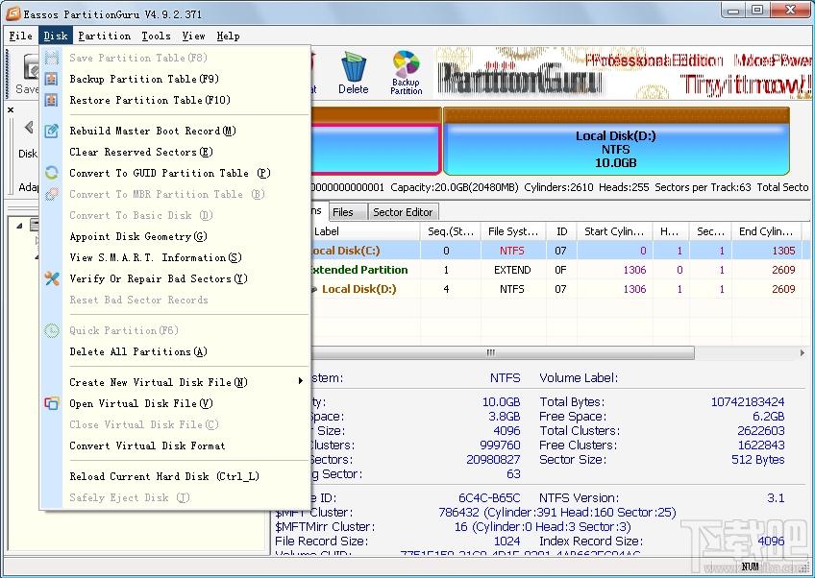This screenshot has width=815, height=578.
Task: Switch to the Sector Editor tab
Action: point(403,212)
